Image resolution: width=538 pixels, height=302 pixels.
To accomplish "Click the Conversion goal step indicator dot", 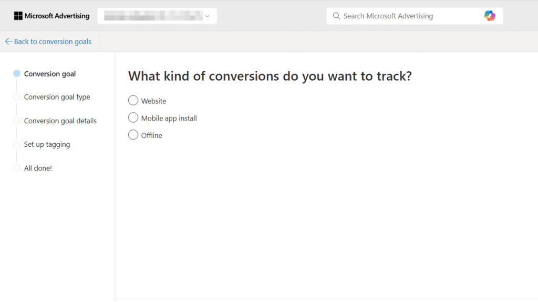I will (16, 73).
